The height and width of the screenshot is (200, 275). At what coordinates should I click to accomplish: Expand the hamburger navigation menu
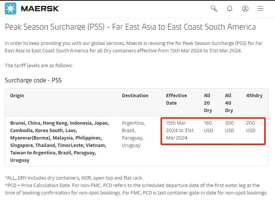point(261,9)
